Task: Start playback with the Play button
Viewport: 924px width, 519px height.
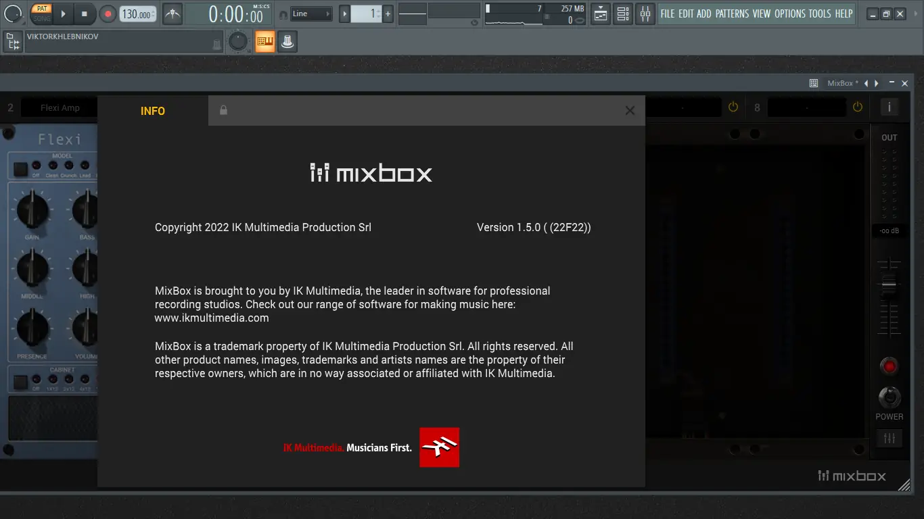Action: [x=62, y=13]
